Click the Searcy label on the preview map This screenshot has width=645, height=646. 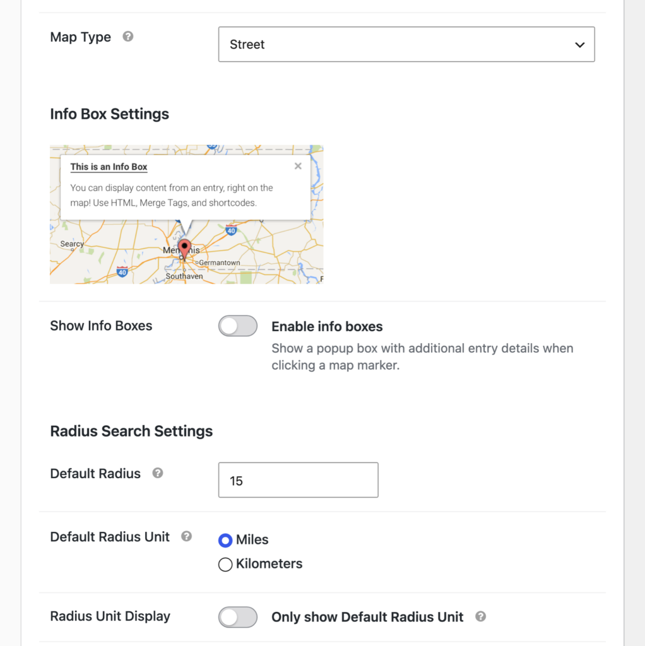(x=72, y=244)
